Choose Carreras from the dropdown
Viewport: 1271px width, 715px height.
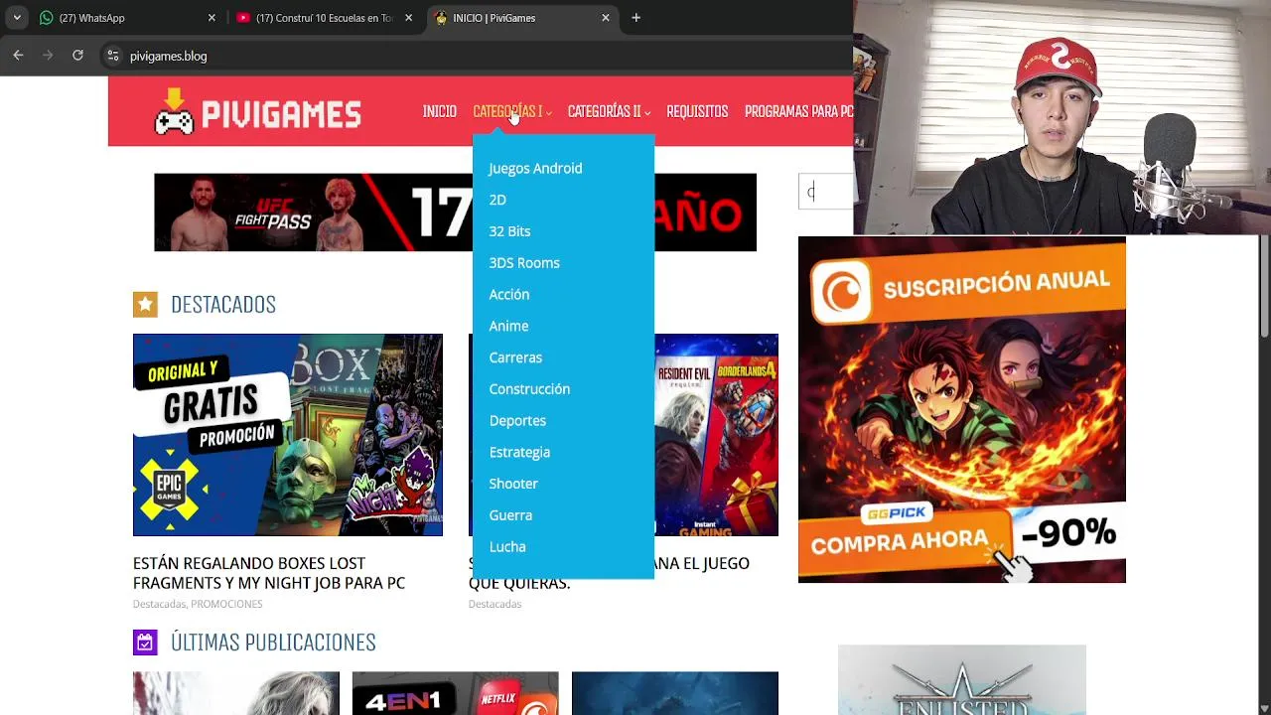click(515, 357)
